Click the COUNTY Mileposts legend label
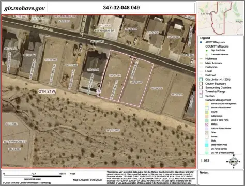The height and width of the screenshot is (186, 245). [217, 47]
